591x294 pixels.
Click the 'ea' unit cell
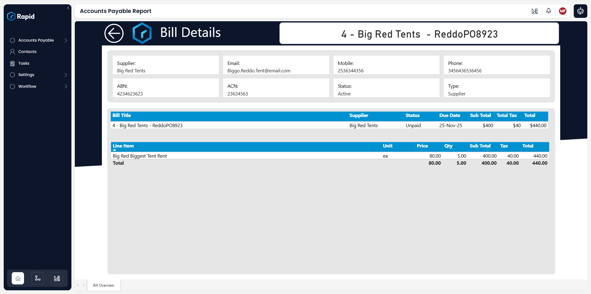(385, 156)
